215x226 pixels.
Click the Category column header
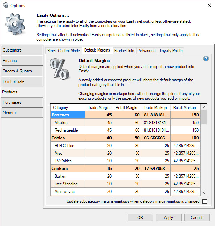click(x=68, y=108)
